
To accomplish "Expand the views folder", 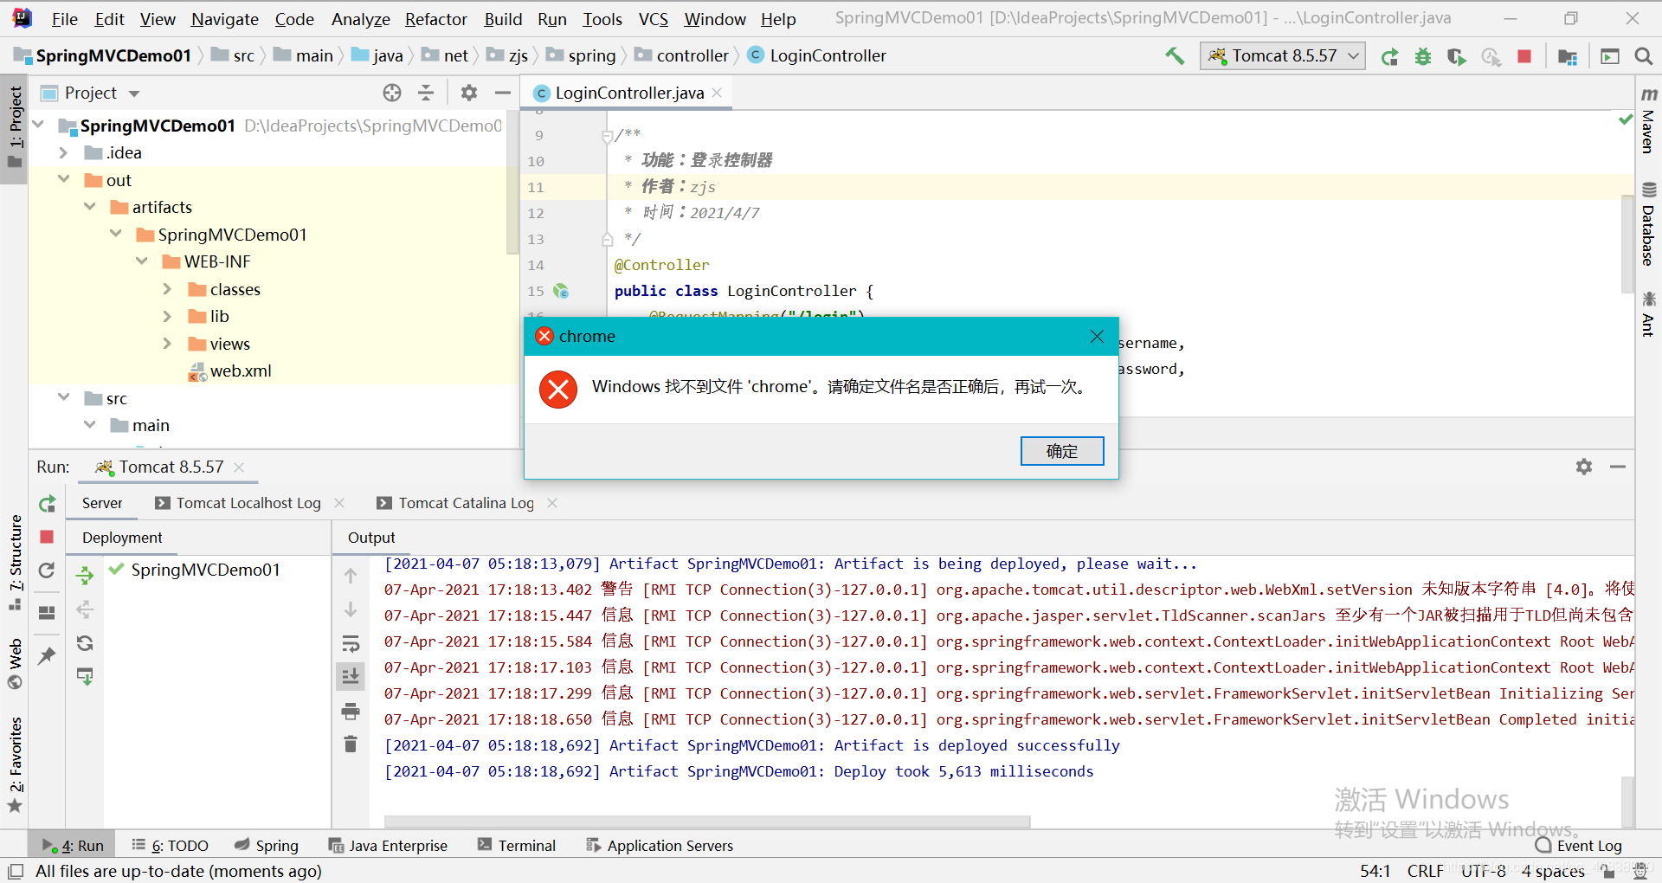I will [x=167, y=344].
